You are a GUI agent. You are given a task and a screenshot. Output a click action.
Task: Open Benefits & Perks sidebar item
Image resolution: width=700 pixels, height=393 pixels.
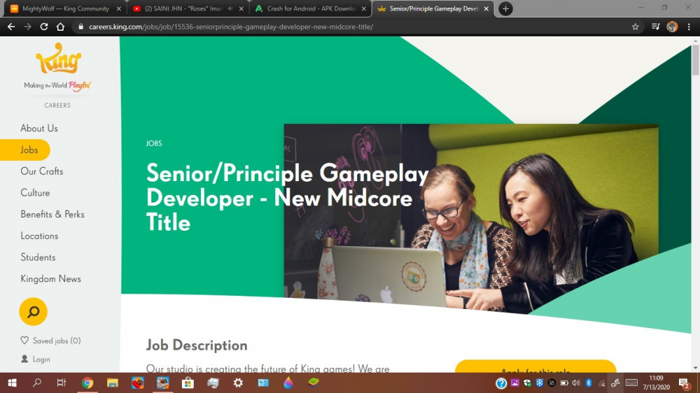click(x=52, y=214)
